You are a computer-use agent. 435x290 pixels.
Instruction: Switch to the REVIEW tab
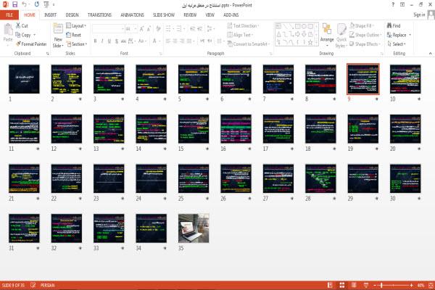(x=190, y=14)
